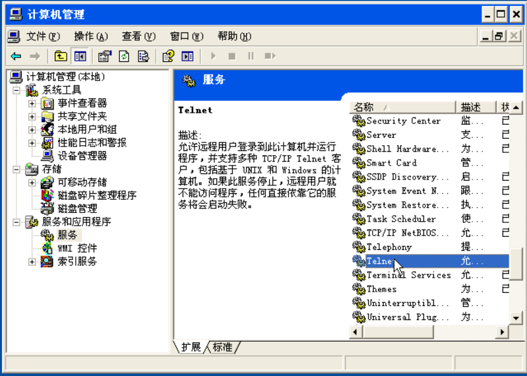
Task: Expand the 索引服务 tree node
Action: click(32, 262)
